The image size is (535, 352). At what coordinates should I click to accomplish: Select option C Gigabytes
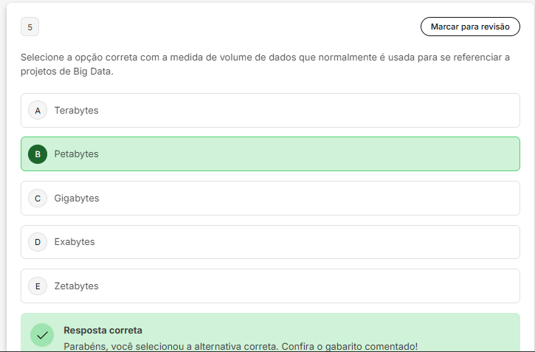(270, 199)
